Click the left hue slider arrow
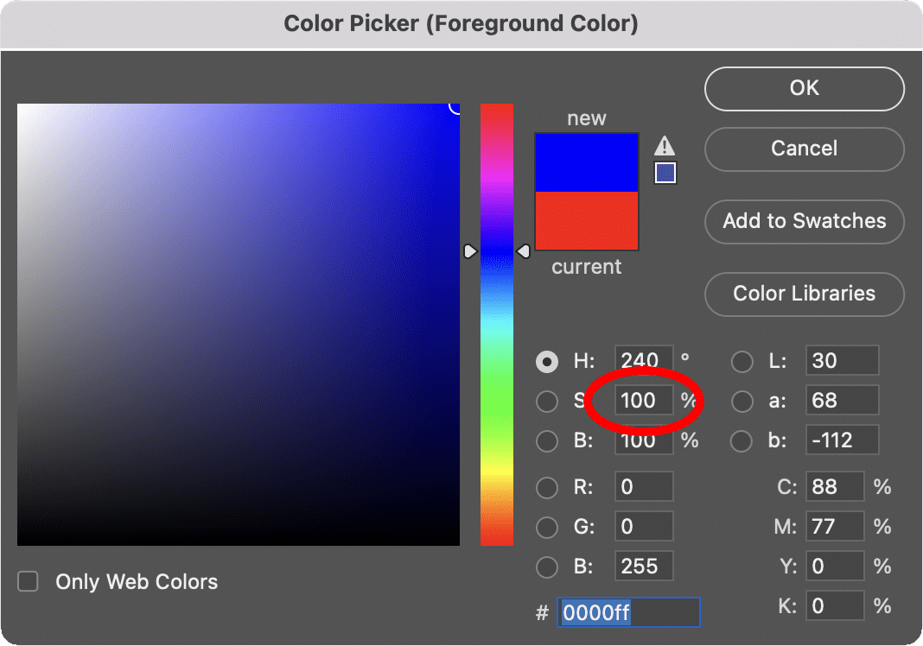 tap(470, 251)
